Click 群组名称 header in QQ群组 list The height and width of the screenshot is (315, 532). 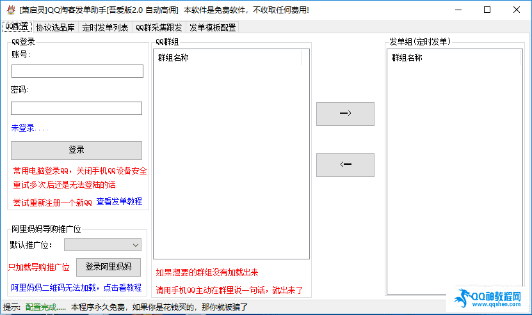(x=173, y=58)
